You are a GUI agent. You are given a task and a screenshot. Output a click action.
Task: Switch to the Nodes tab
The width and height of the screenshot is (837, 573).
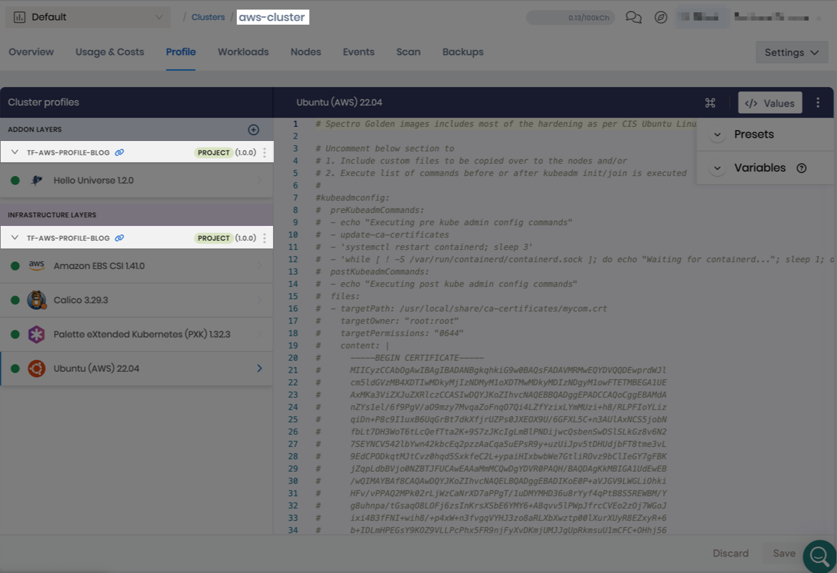tap(306, 52)
